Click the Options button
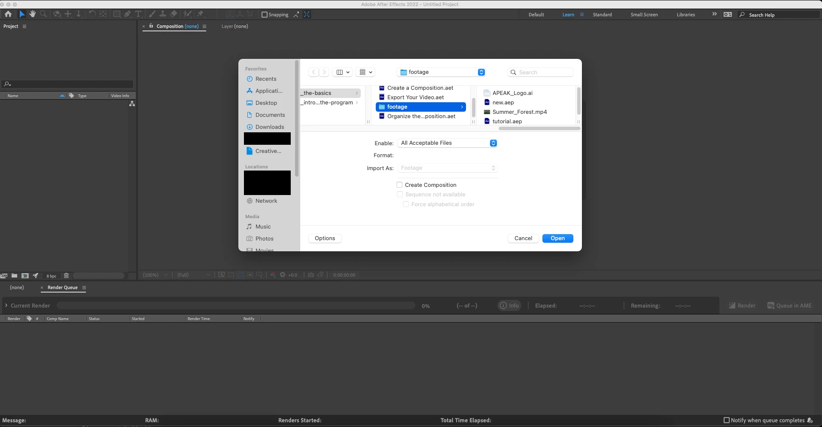This screenshot has width=822, height=427. click(x=325, y=238)
